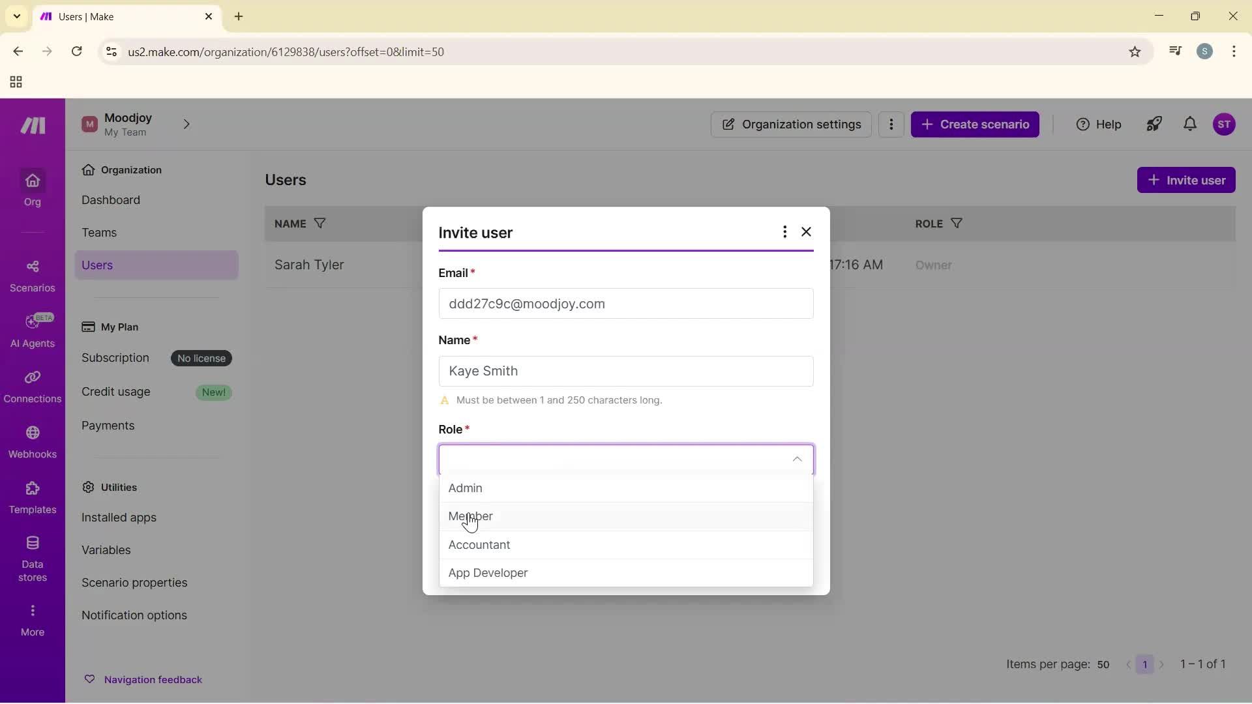Expand the Moodjoy workspace arrow
This screenshot has height=704, width=1252.
pos(187,124)
